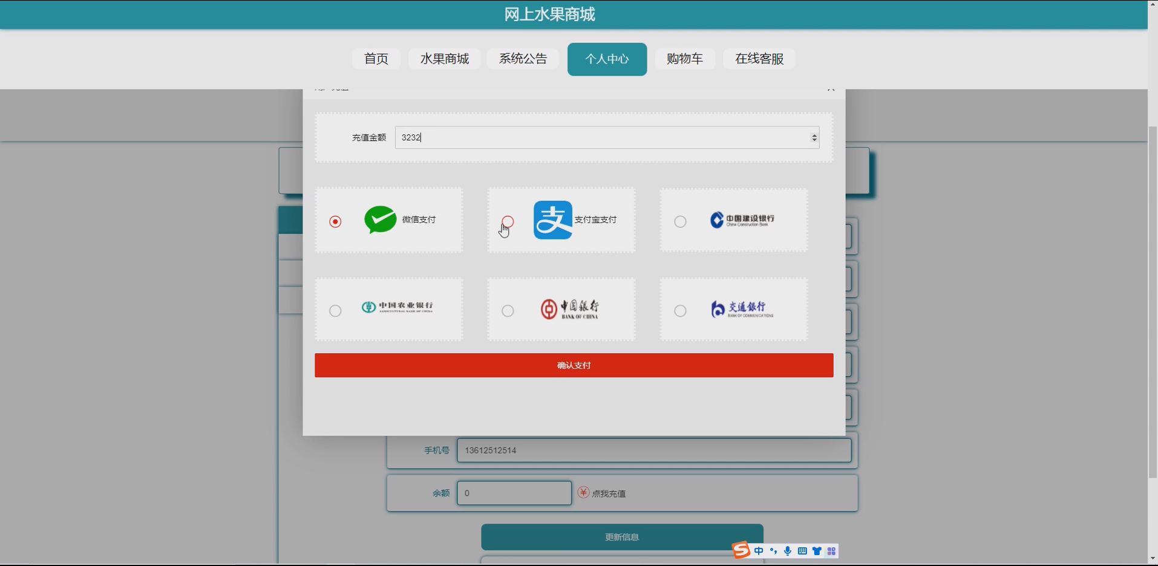Toggle Sogou Chinese/English mode icon

pyautogui.click(x=759, y=551)
